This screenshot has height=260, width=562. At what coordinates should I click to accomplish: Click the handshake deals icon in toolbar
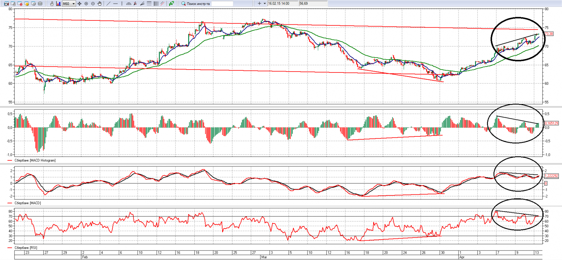(6, 4)
